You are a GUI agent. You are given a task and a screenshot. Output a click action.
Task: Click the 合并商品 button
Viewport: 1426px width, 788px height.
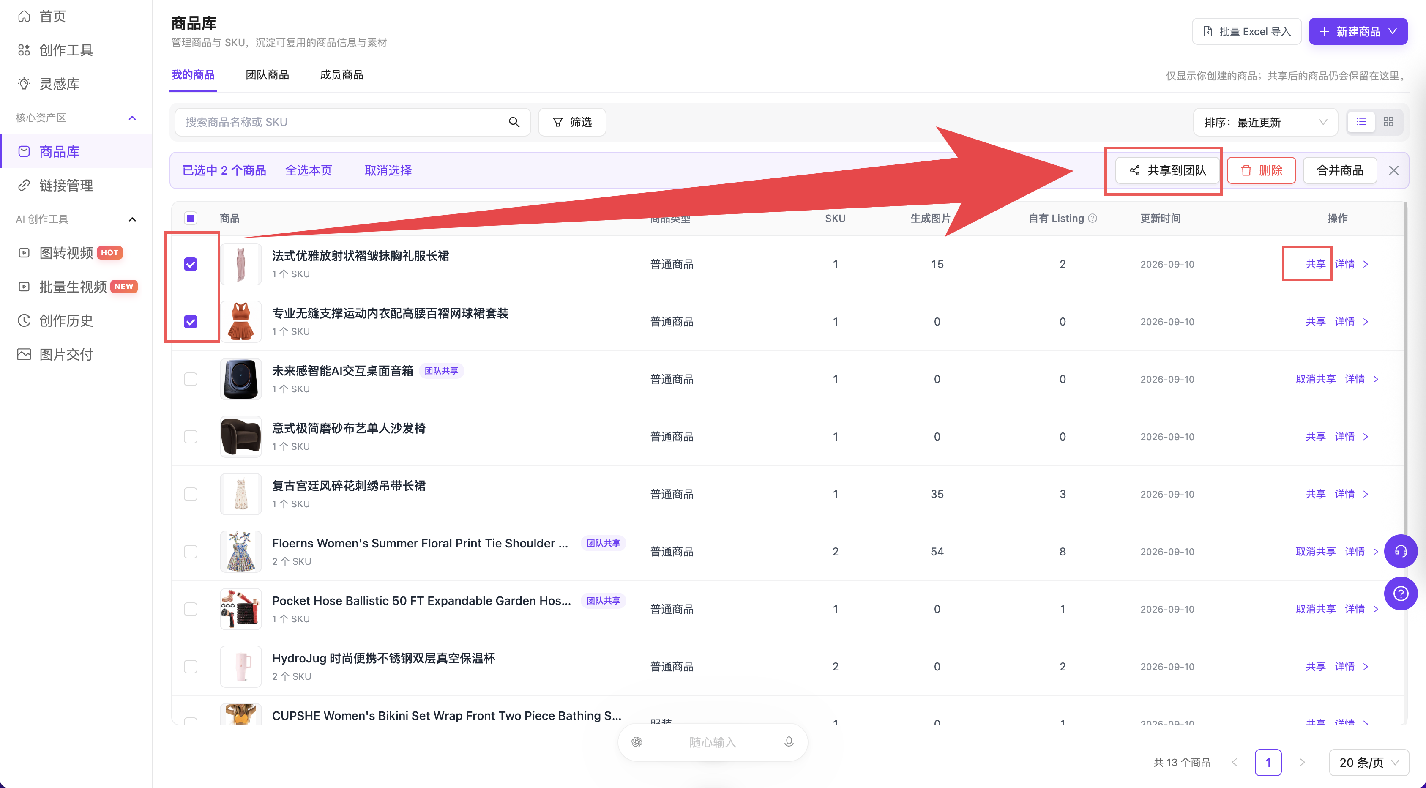pyautogui.click(x=1339, y=170)
